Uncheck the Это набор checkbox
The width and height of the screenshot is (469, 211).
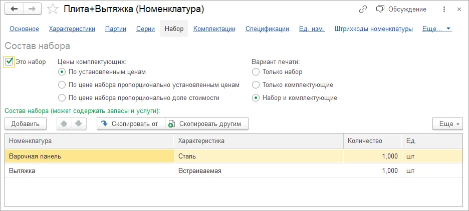coord(9,61)
